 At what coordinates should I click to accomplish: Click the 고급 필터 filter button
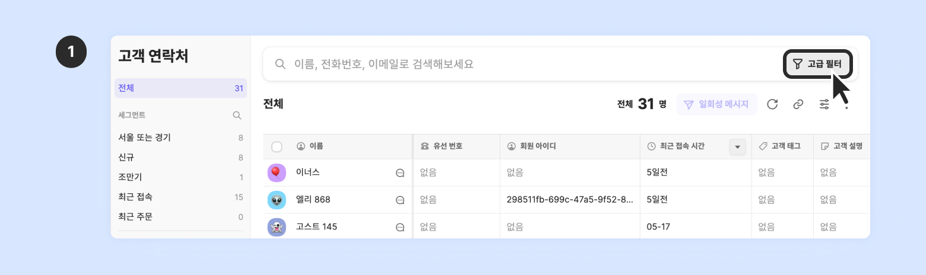point(818,64)
